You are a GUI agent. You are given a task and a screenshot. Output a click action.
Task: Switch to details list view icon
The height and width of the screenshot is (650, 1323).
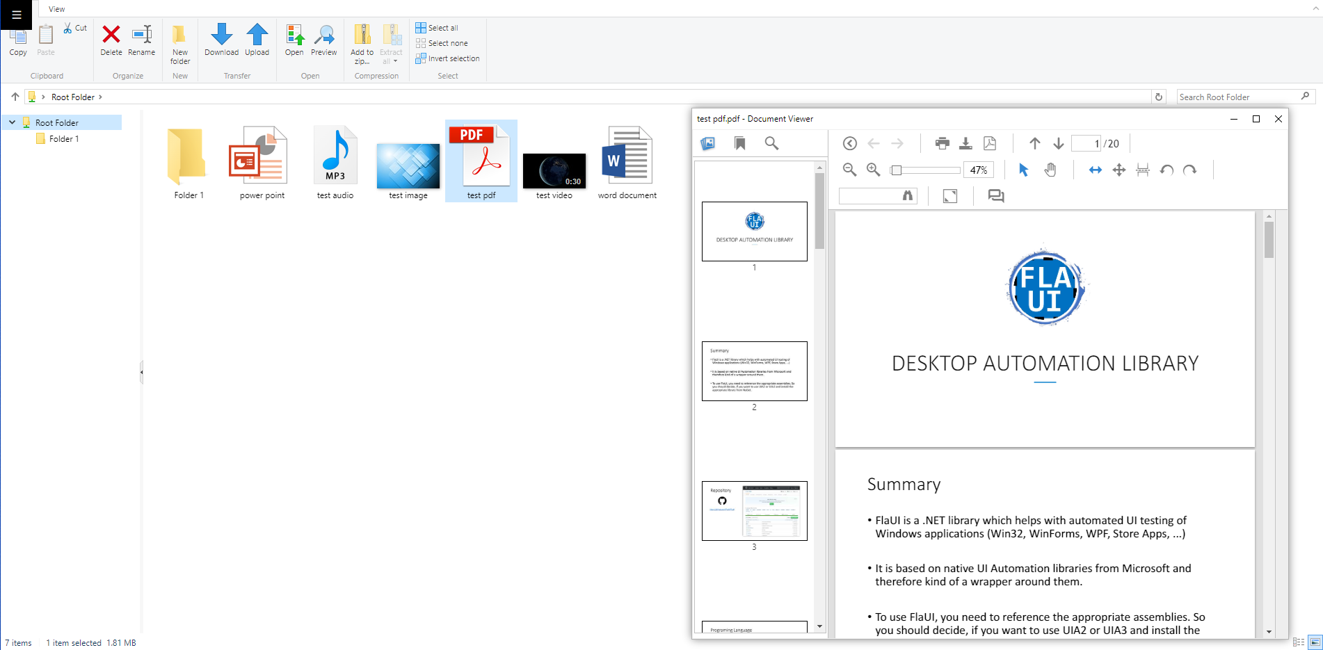click(x=1299, y=642)
